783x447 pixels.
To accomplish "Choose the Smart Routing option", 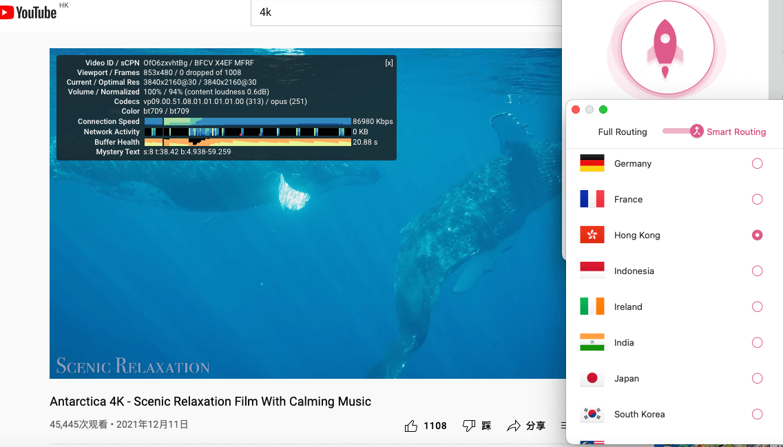I will pos(736,132).
